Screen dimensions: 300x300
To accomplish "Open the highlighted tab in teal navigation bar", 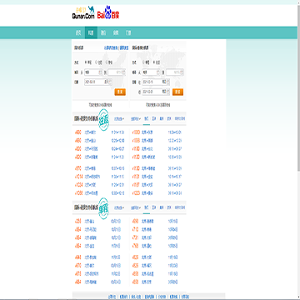I will point(91,32).
